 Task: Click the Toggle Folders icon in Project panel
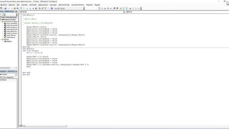4,15
